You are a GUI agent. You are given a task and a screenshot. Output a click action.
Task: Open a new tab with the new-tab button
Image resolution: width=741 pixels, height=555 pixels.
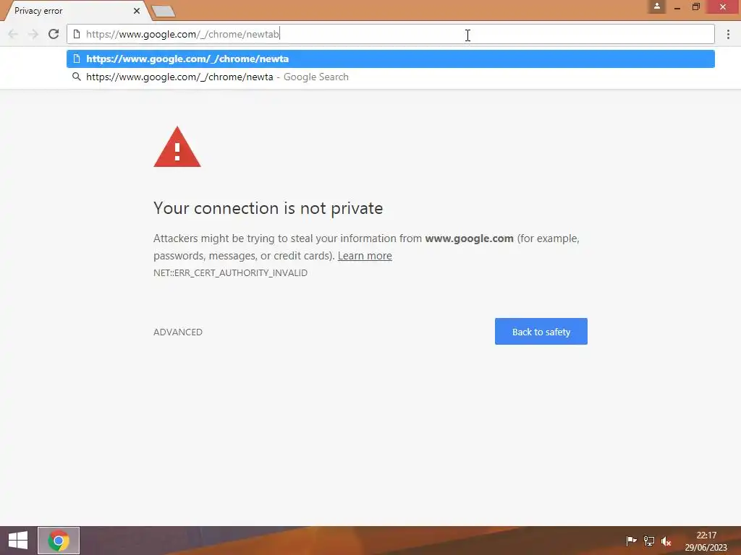pyautogui.click(x=164, y=11)
